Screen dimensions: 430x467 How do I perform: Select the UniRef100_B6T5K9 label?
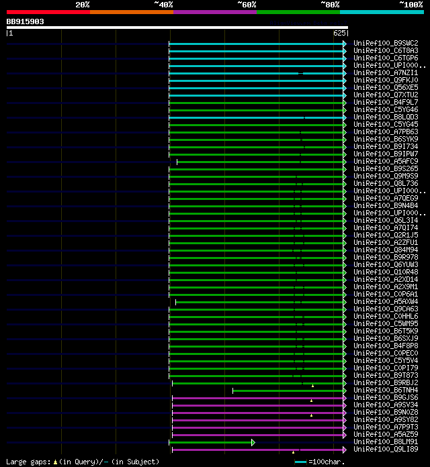[x=386, y=331]
